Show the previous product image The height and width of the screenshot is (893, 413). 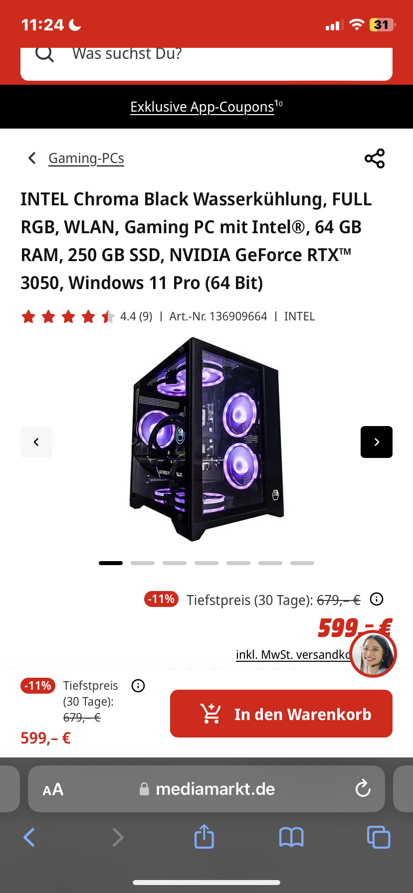pos(36,442)
